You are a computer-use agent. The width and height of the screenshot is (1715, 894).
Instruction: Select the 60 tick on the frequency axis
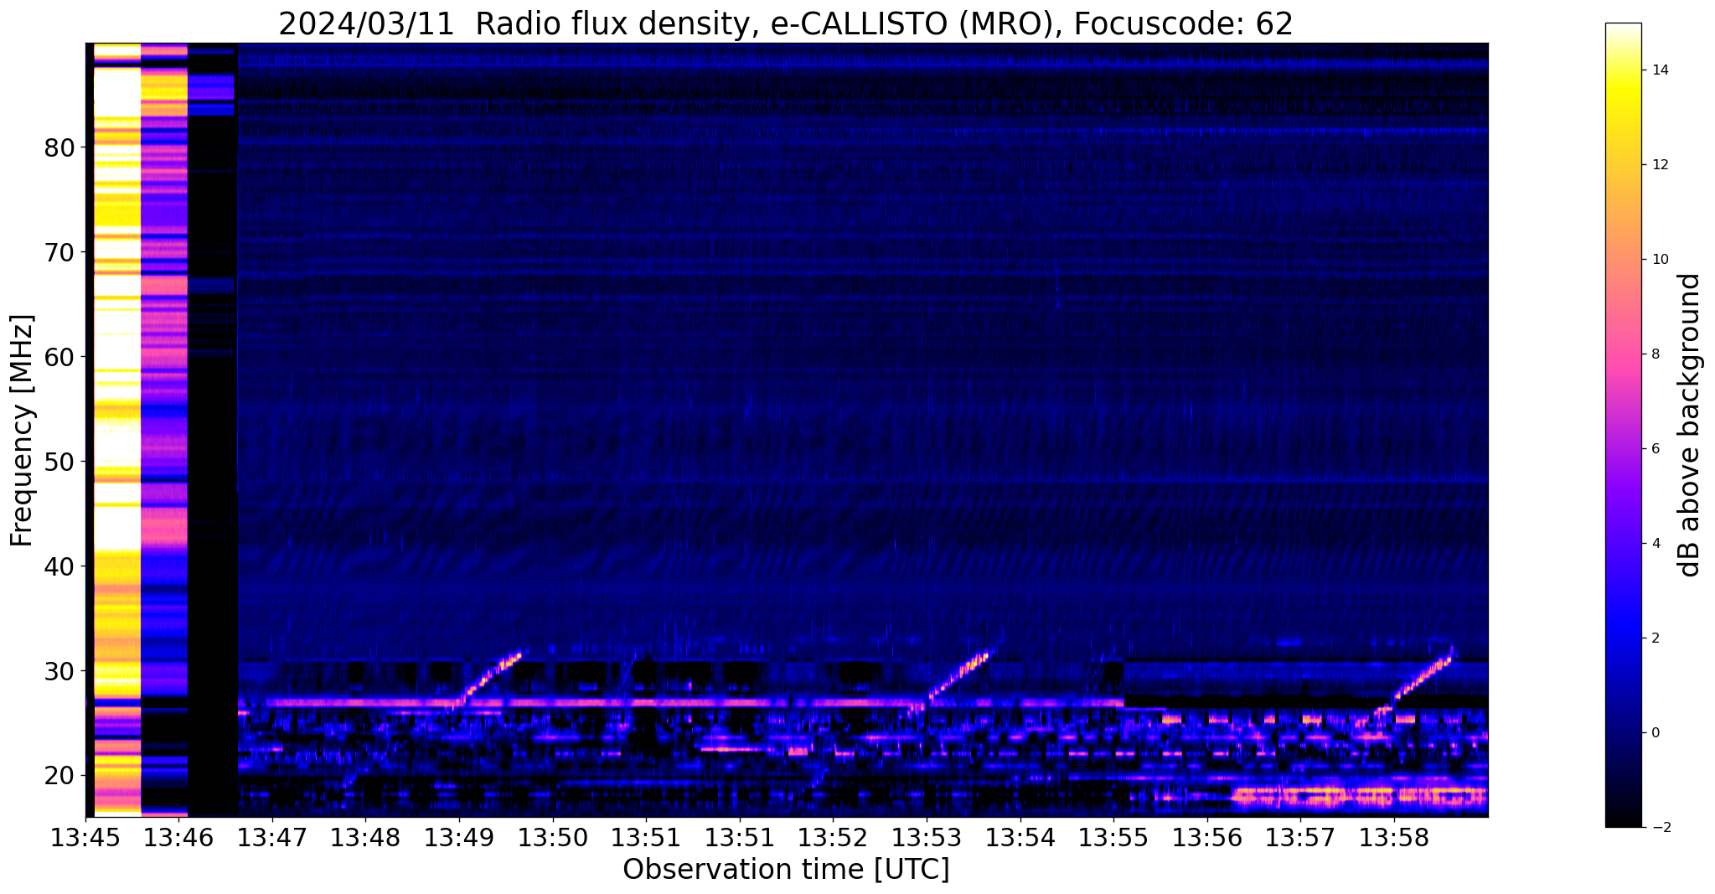click(59, 358)
